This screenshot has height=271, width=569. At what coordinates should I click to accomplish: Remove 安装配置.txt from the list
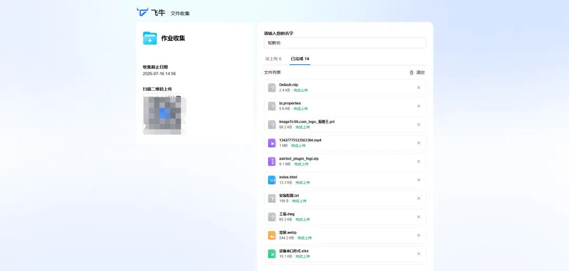[418, 198]
